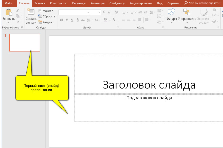The width and height of the screenshot is (223, 148).
Task: Click the Cut scissors icon
Action: tap(18, 11)
